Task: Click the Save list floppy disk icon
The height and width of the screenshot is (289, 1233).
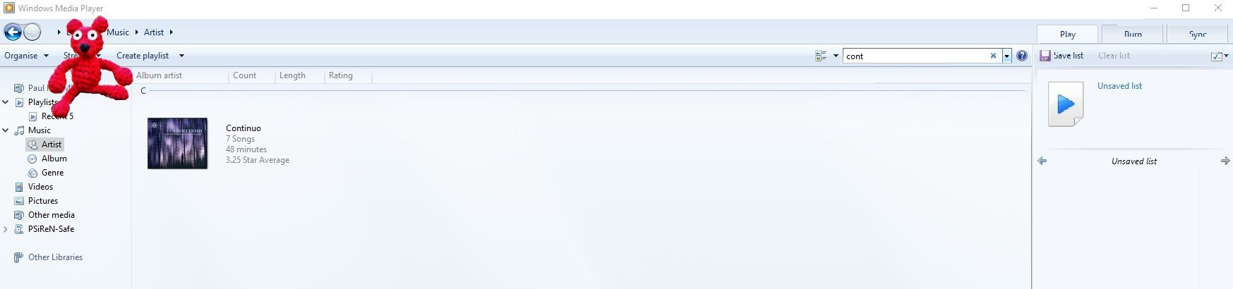Action: pyautogui.click(x=1045, y=56)
